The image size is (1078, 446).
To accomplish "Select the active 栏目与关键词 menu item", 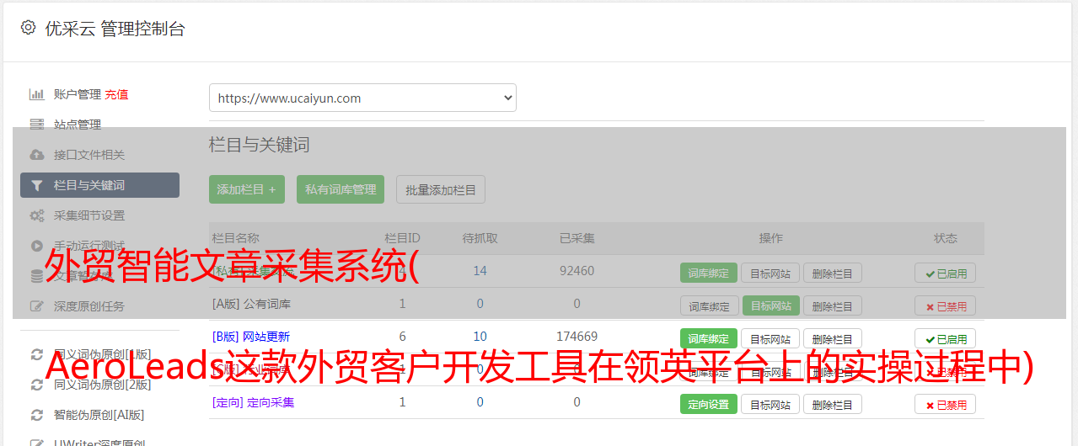I will click(99, 185).
